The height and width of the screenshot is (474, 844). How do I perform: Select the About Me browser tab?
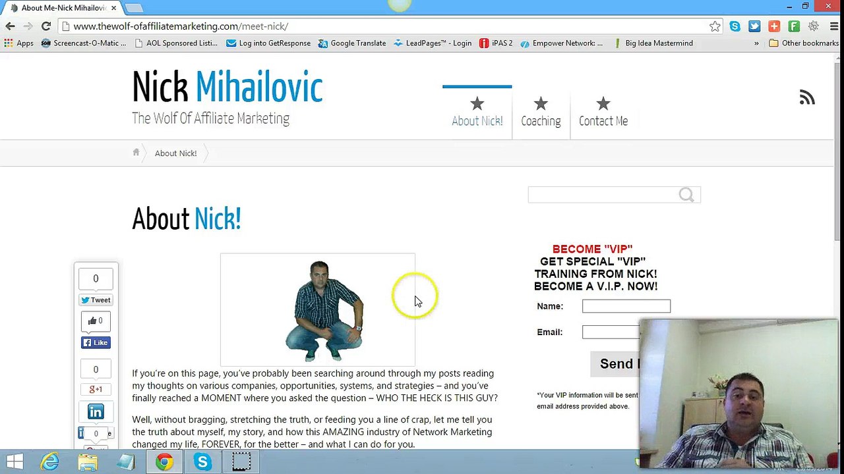point(63,8)
